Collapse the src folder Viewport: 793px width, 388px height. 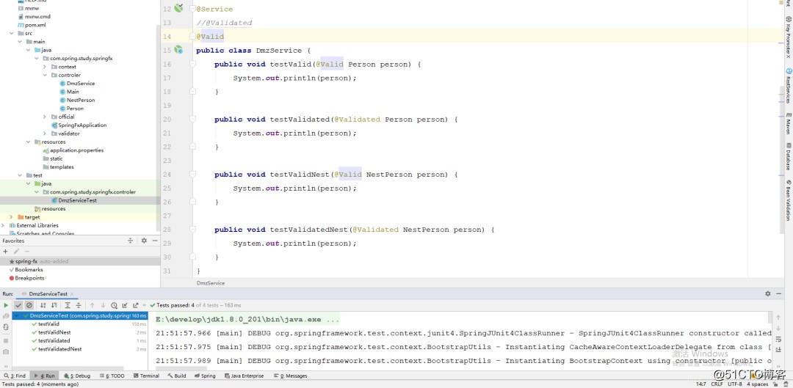tap(12, 33)
